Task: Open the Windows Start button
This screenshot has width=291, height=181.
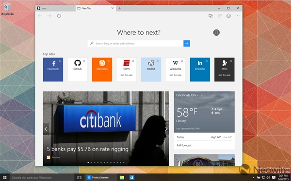Action: [5, 178]
